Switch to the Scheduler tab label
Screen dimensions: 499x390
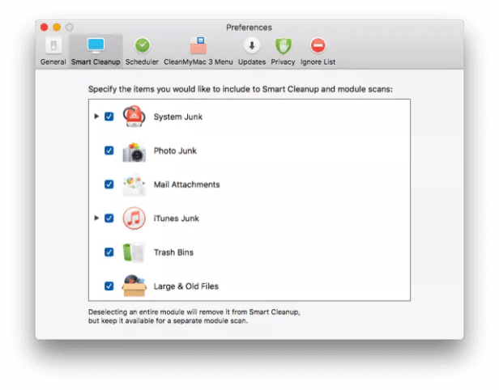pos(142,62)
